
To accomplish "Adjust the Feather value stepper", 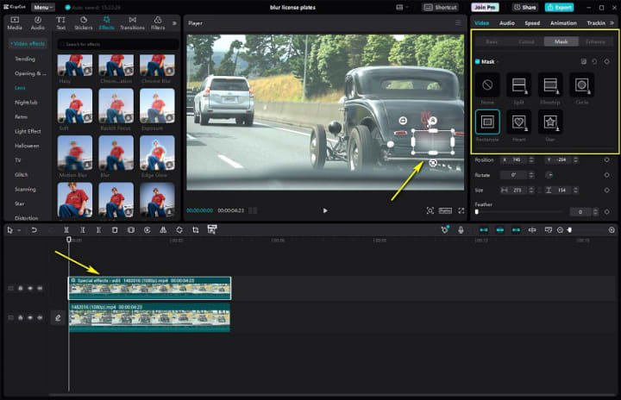I will [x=595, y=212].
